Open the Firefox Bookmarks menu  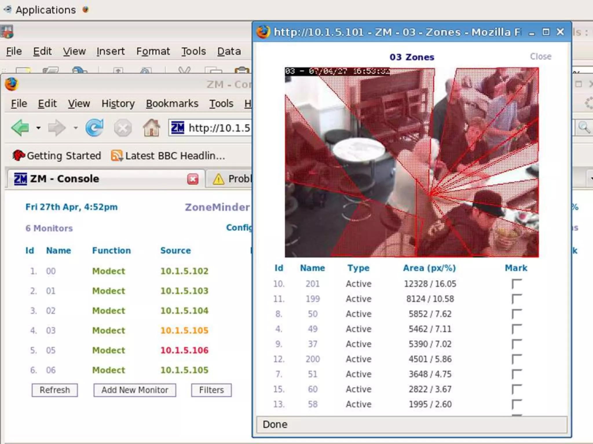[172, 103]
